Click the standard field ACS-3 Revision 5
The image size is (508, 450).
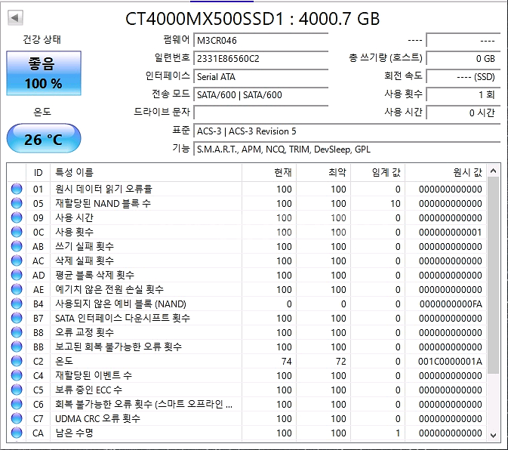pos(347,131)
